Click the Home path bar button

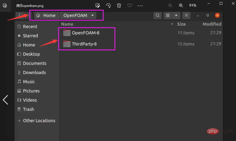47,15
